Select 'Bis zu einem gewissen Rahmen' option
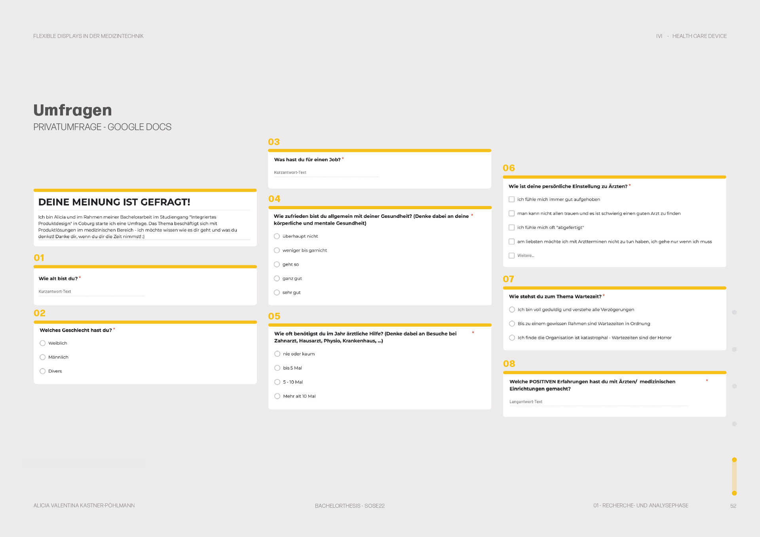 pos(512,324)
